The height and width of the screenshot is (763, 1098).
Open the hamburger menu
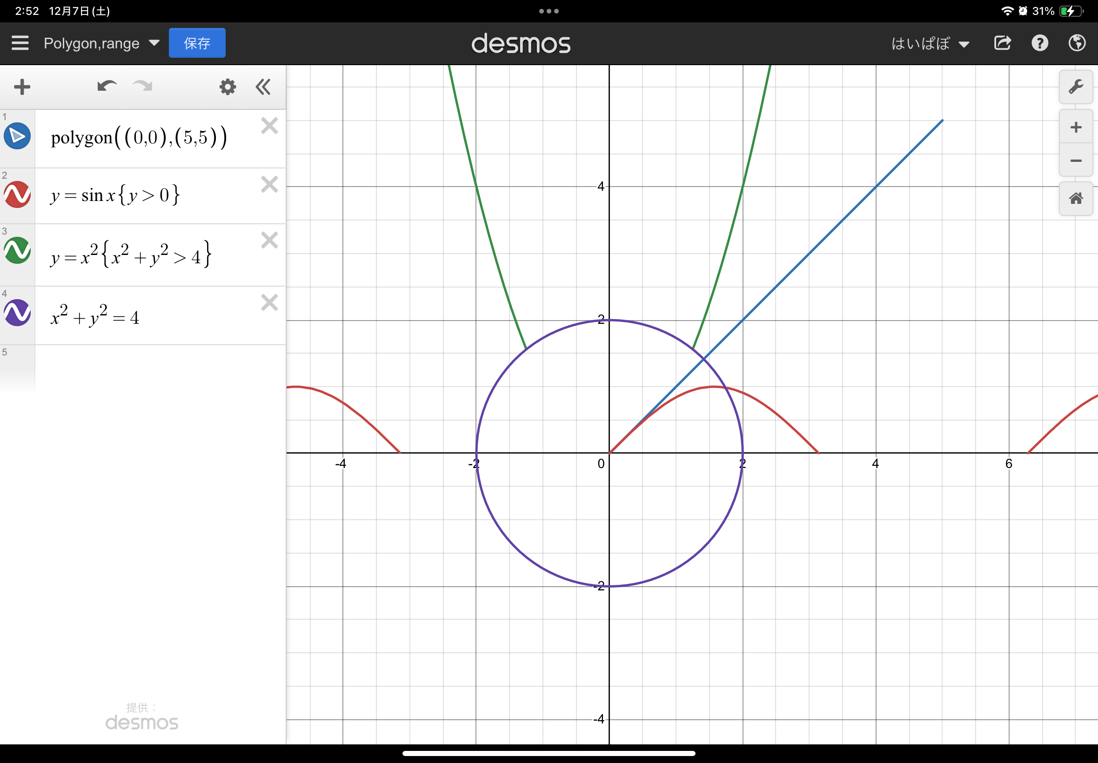(x=20, y=43)
